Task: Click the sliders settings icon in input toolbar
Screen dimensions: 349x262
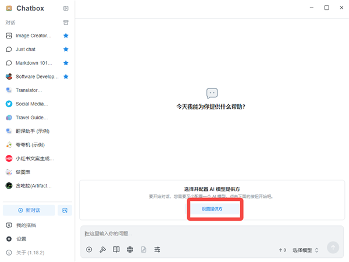Action: tap(157, 250)
